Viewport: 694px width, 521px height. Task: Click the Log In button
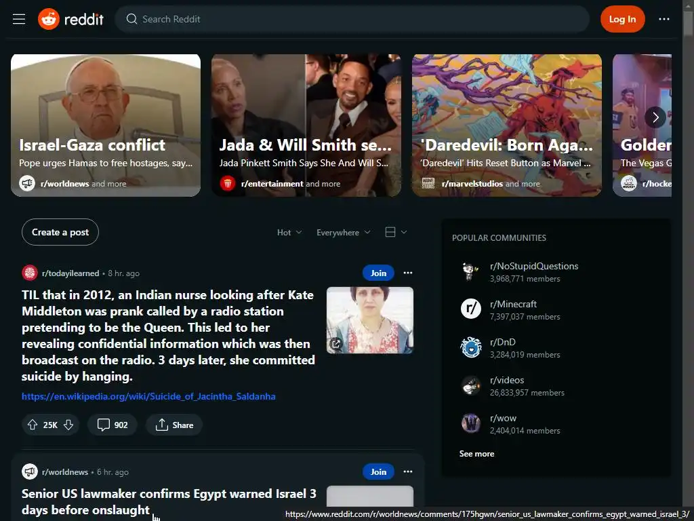pos(622,19)
